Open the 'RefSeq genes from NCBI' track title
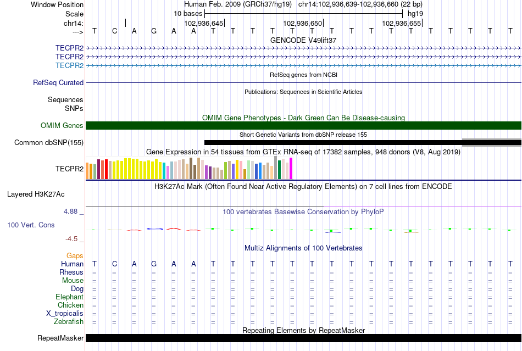 click(x=303, y=75)
